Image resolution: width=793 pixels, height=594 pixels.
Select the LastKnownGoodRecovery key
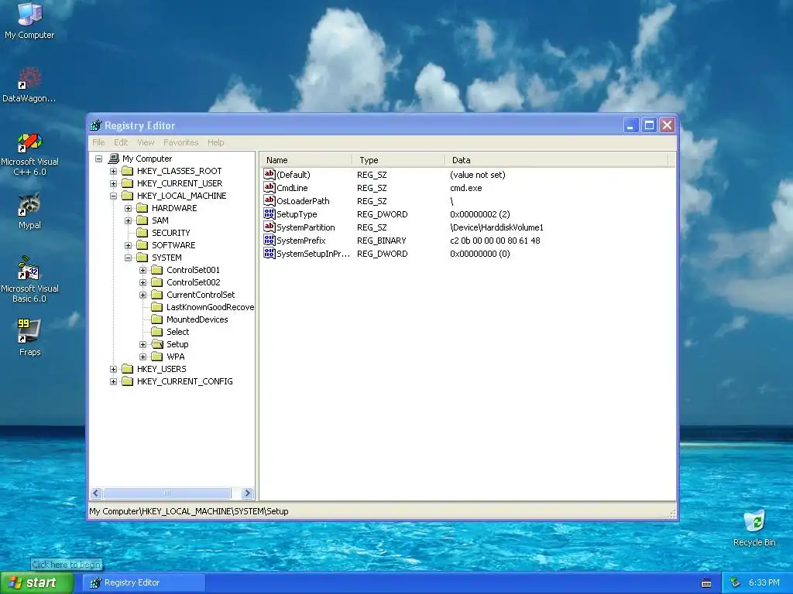click(209, 307)
